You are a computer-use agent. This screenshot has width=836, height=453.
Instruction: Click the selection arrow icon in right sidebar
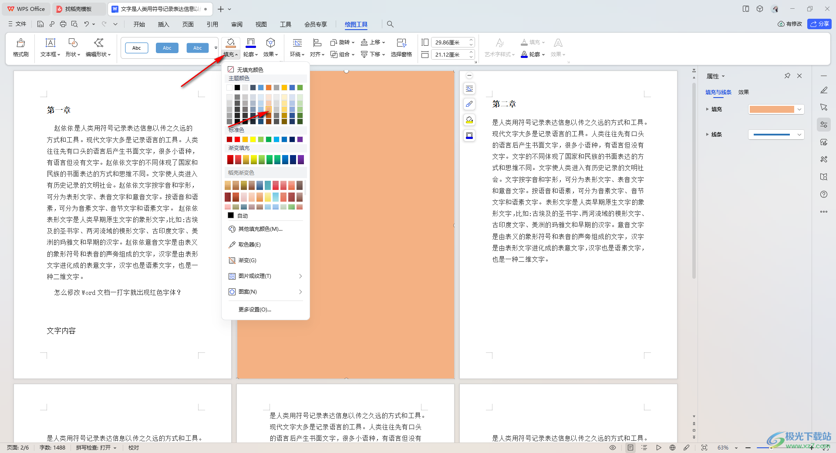[x=824, y=107]
